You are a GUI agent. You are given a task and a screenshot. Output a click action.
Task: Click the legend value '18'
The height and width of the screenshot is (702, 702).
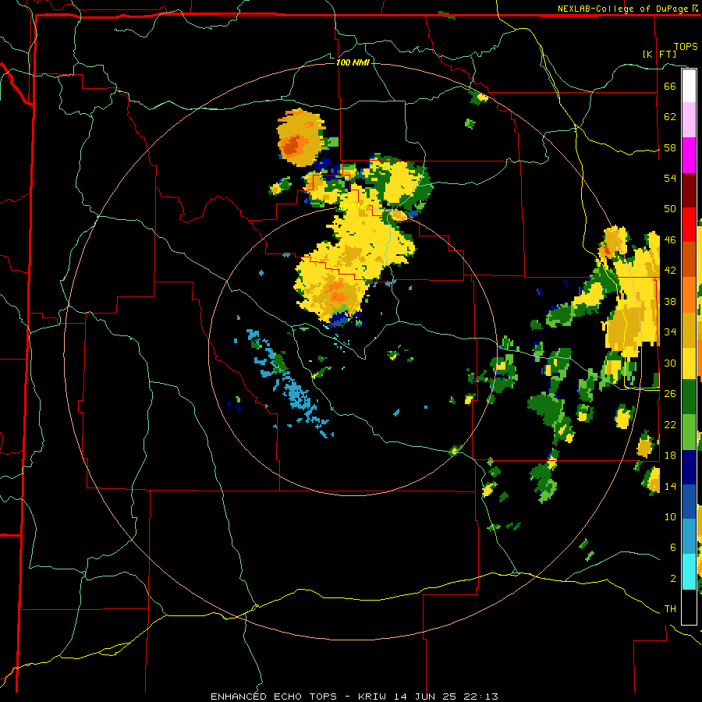tap(670, 455)
